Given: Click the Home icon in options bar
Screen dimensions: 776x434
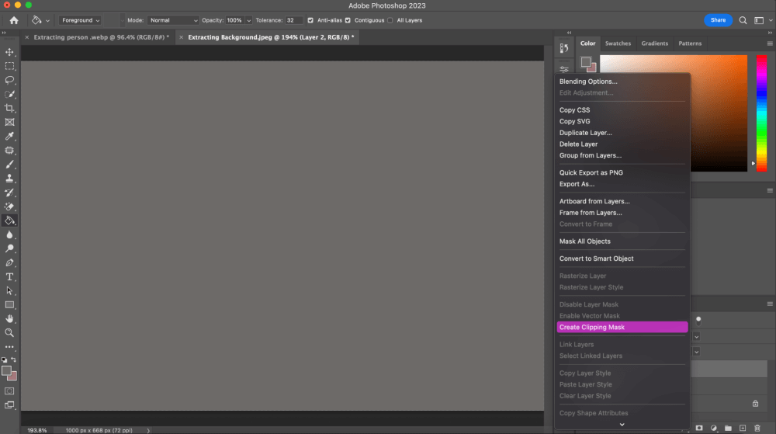Looking at the screenshot, I should click(x=14, y=20).
